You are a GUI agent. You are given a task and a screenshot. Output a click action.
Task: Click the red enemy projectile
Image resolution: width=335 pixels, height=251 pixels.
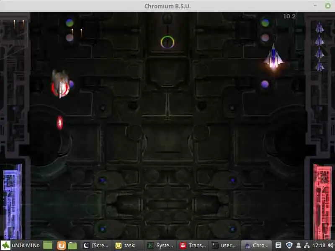[x=60, y=123]
